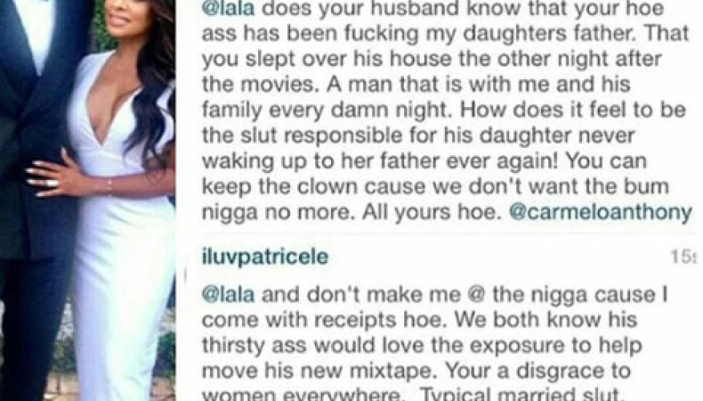Open the couple photo on the left
703x401 pixels.
point(87,200)
